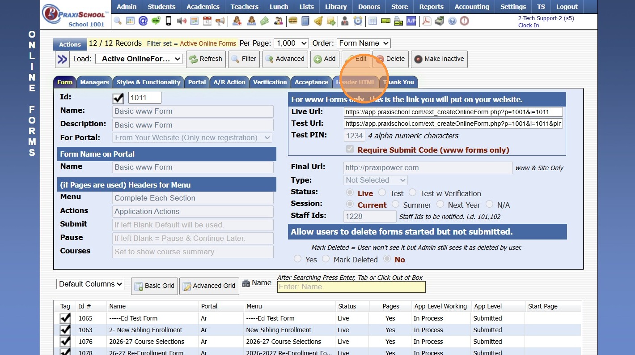This screenshot has width=635, height=355.
Task: Tag the checkbox for form 1065
Action: (65, 318)
